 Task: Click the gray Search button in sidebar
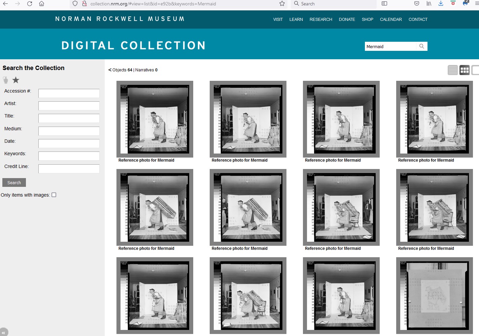(14, 182)
